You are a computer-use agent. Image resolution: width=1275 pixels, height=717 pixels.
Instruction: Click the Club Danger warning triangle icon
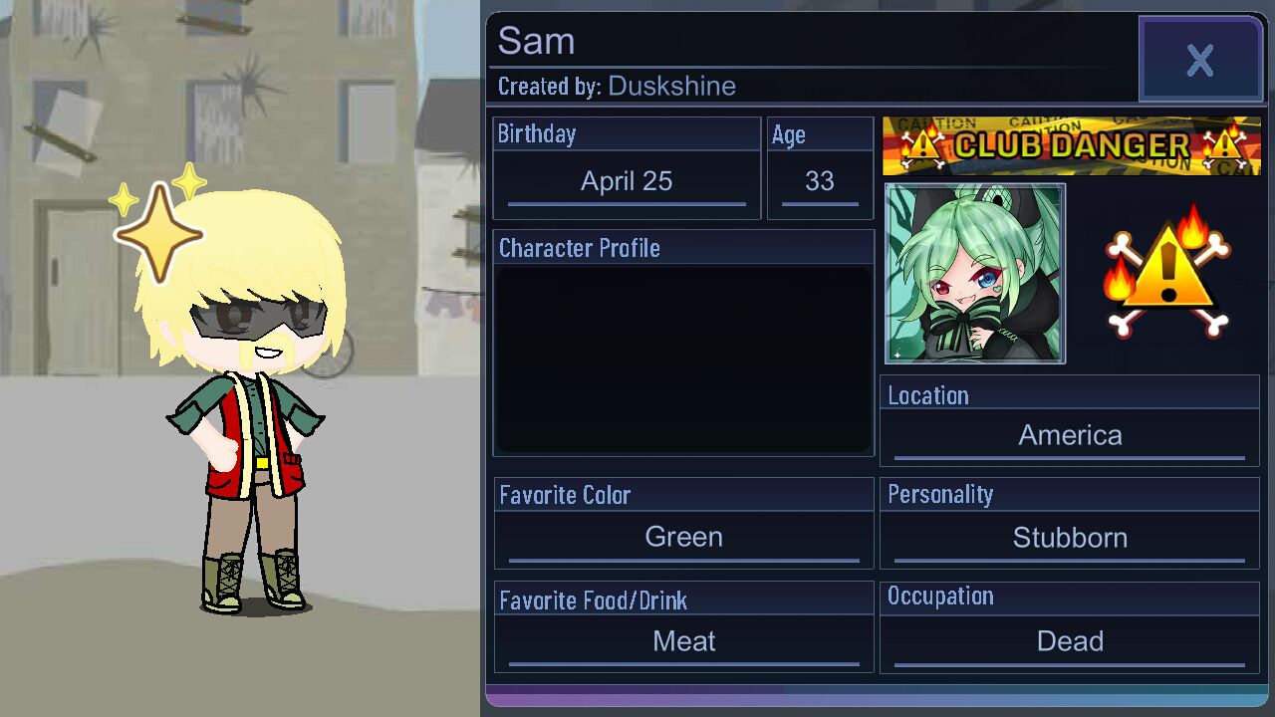point(1167,271)
